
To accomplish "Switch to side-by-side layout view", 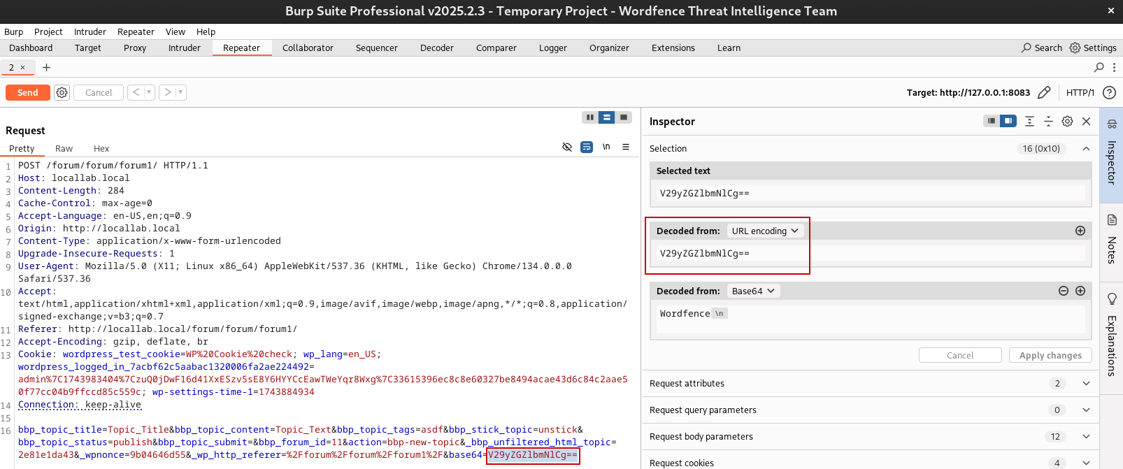I will (x=590, y=117).
